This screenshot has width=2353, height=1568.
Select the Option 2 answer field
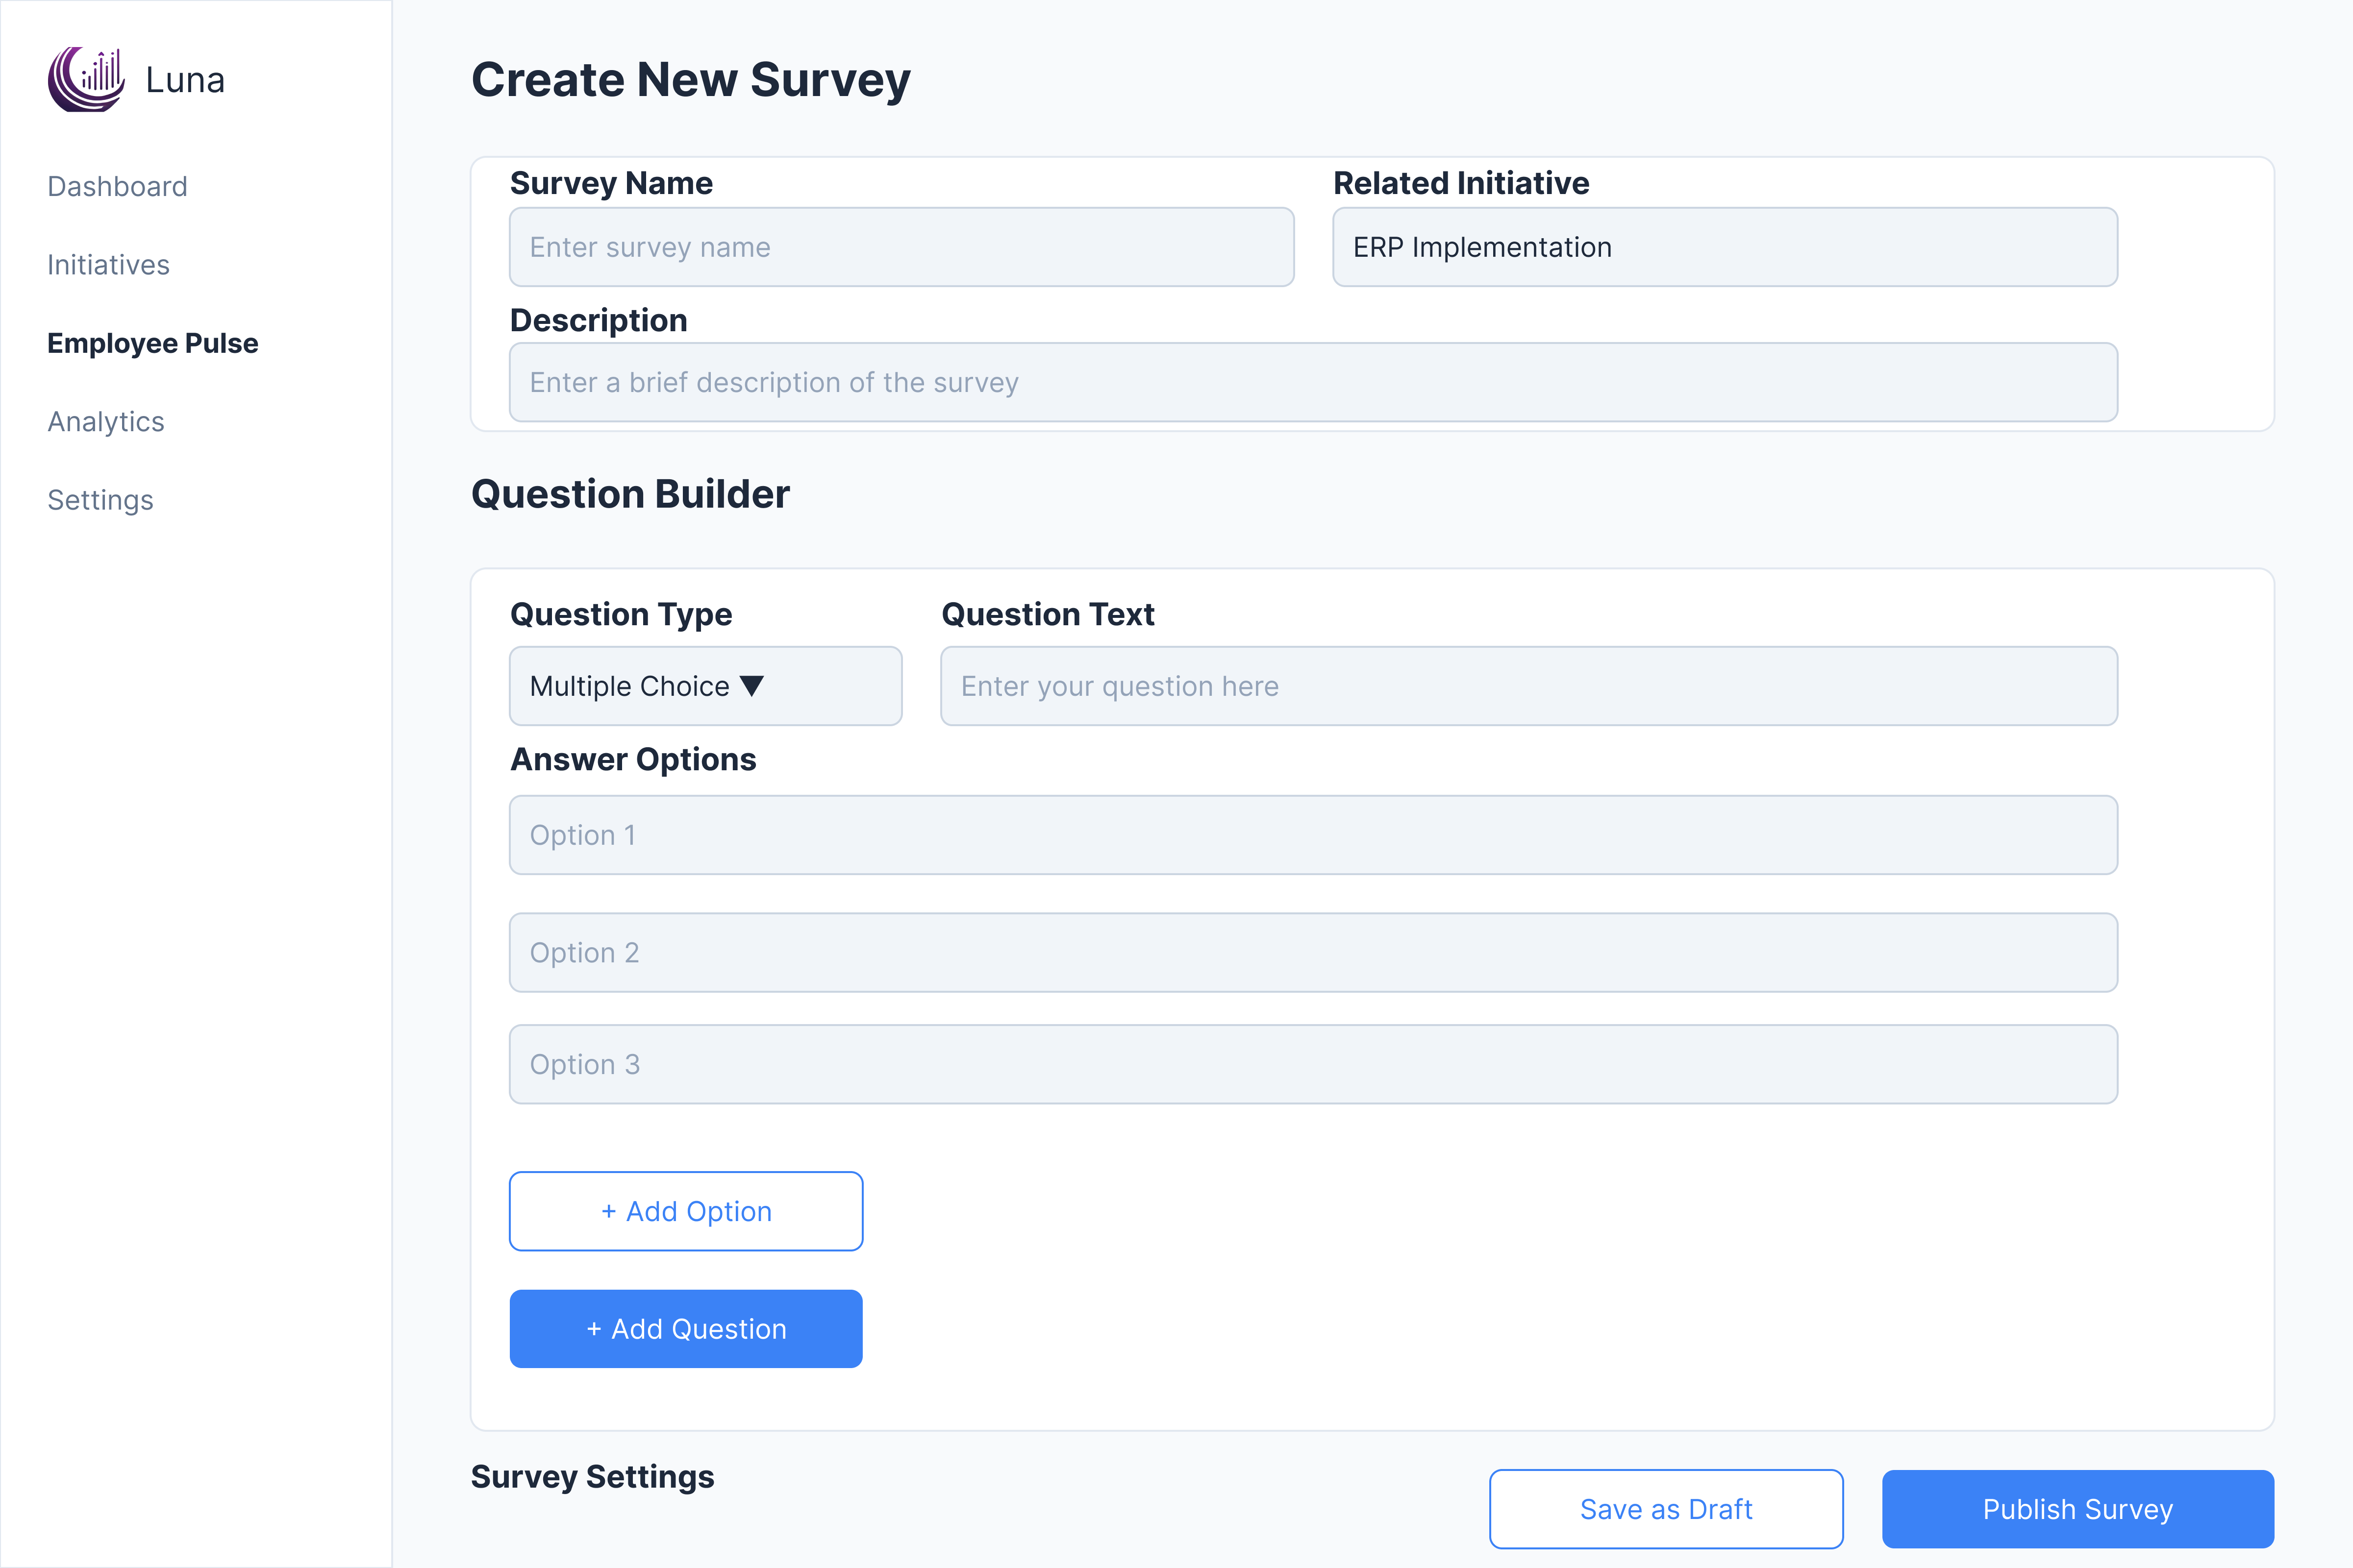click(1313, 952)
